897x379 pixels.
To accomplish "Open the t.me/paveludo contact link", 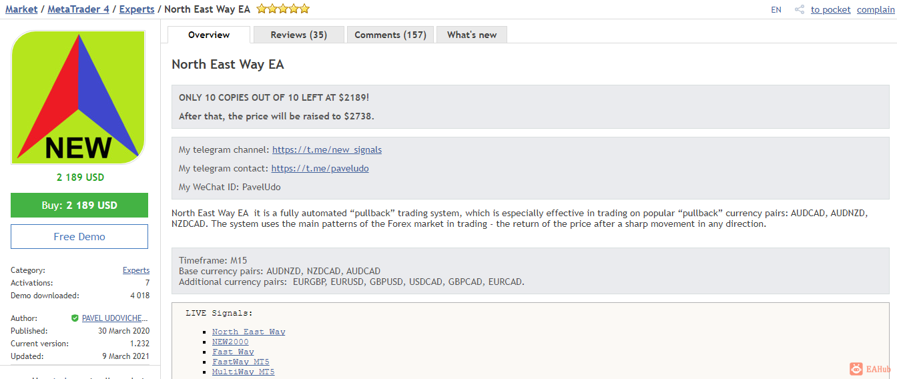I will pos(320,168).
